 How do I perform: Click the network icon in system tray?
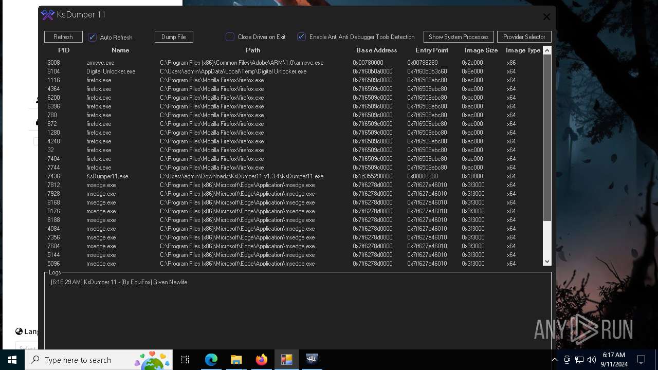point(579,360)
